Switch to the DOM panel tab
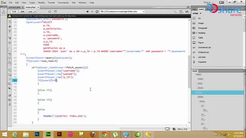Screen dimensions: 246x138 (195, 71)
